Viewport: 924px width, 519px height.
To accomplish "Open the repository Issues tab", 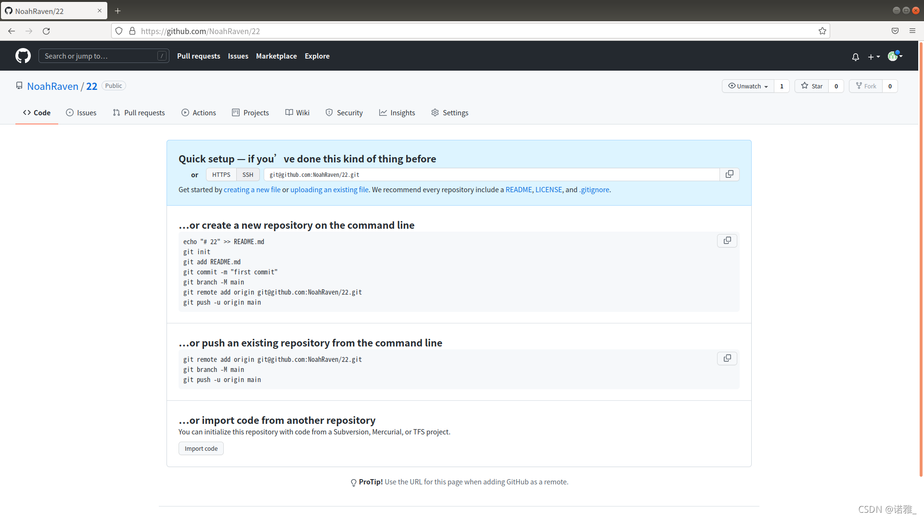I will pyautogui.click(x=81, y=112).
